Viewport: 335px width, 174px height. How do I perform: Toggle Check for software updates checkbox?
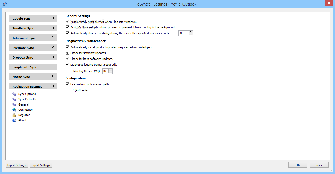click(x=67, y=53)
